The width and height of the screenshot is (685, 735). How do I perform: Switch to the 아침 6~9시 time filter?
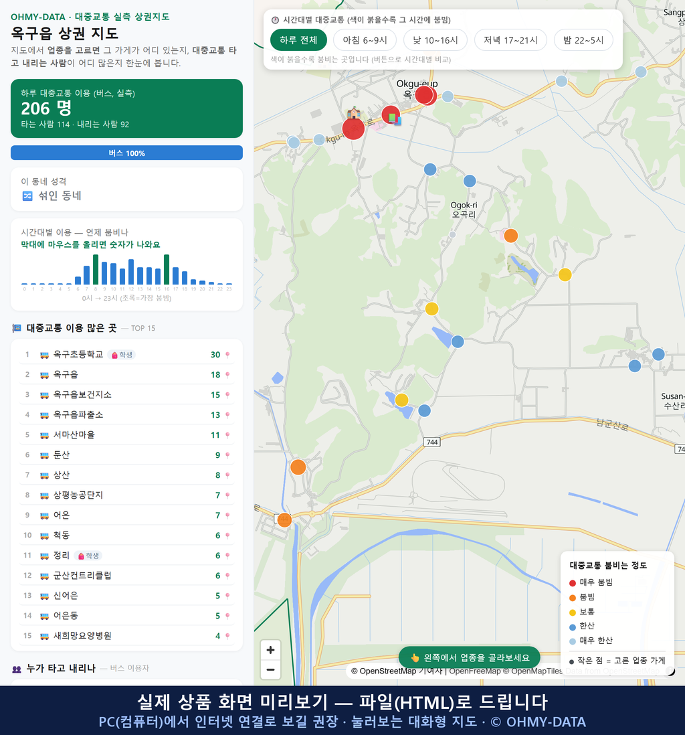tap(365, 40)
